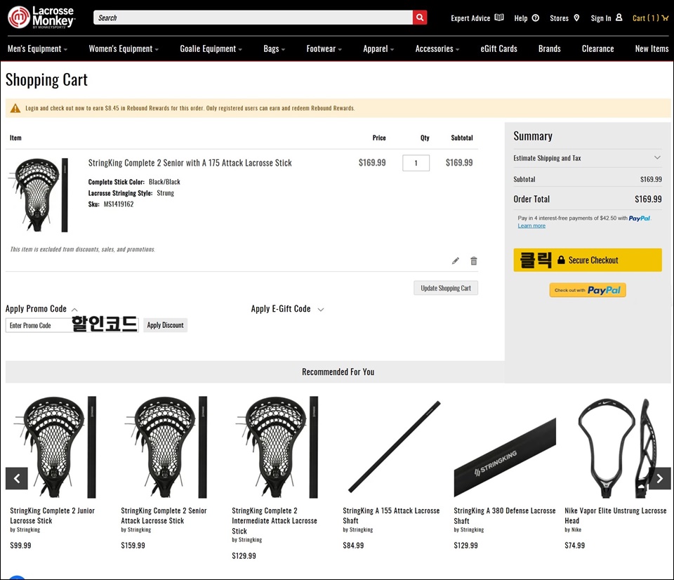Click the $84.99 price
Screen dimensions: 674x580
pyautogui.click(x=353, y=546)
